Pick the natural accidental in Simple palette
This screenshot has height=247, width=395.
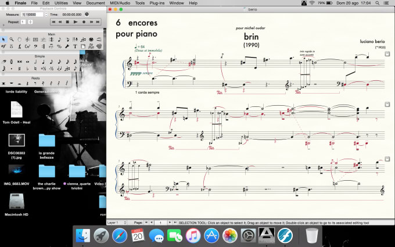(35, 69)
